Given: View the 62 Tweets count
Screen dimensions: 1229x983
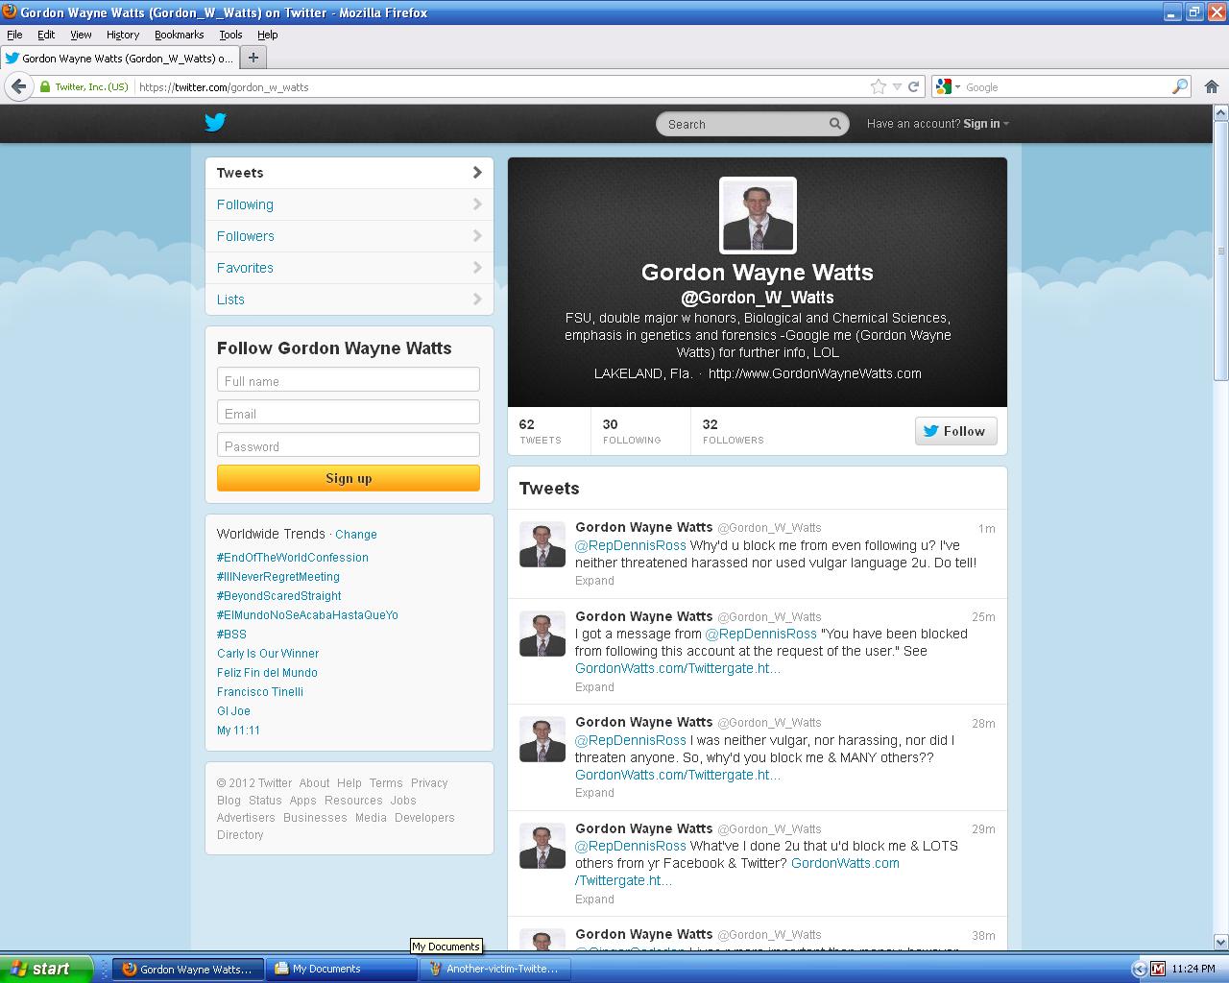Looking at the screenshot, I should tap(541, 431).
